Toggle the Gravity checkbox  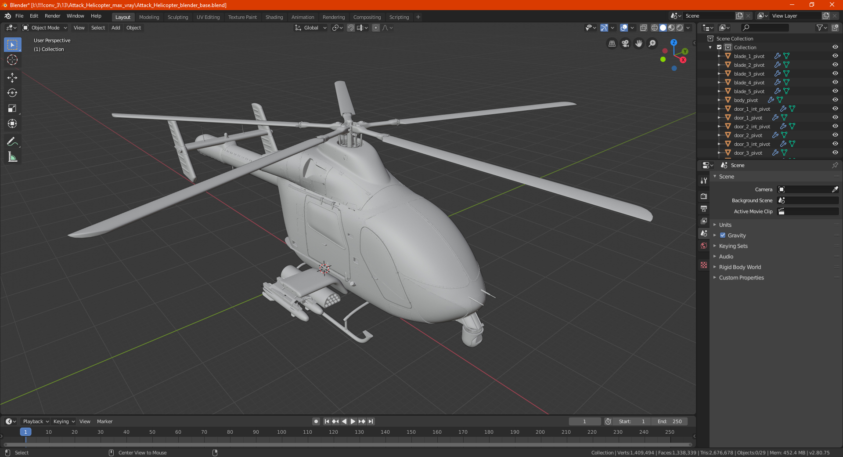tap(723, 235)
